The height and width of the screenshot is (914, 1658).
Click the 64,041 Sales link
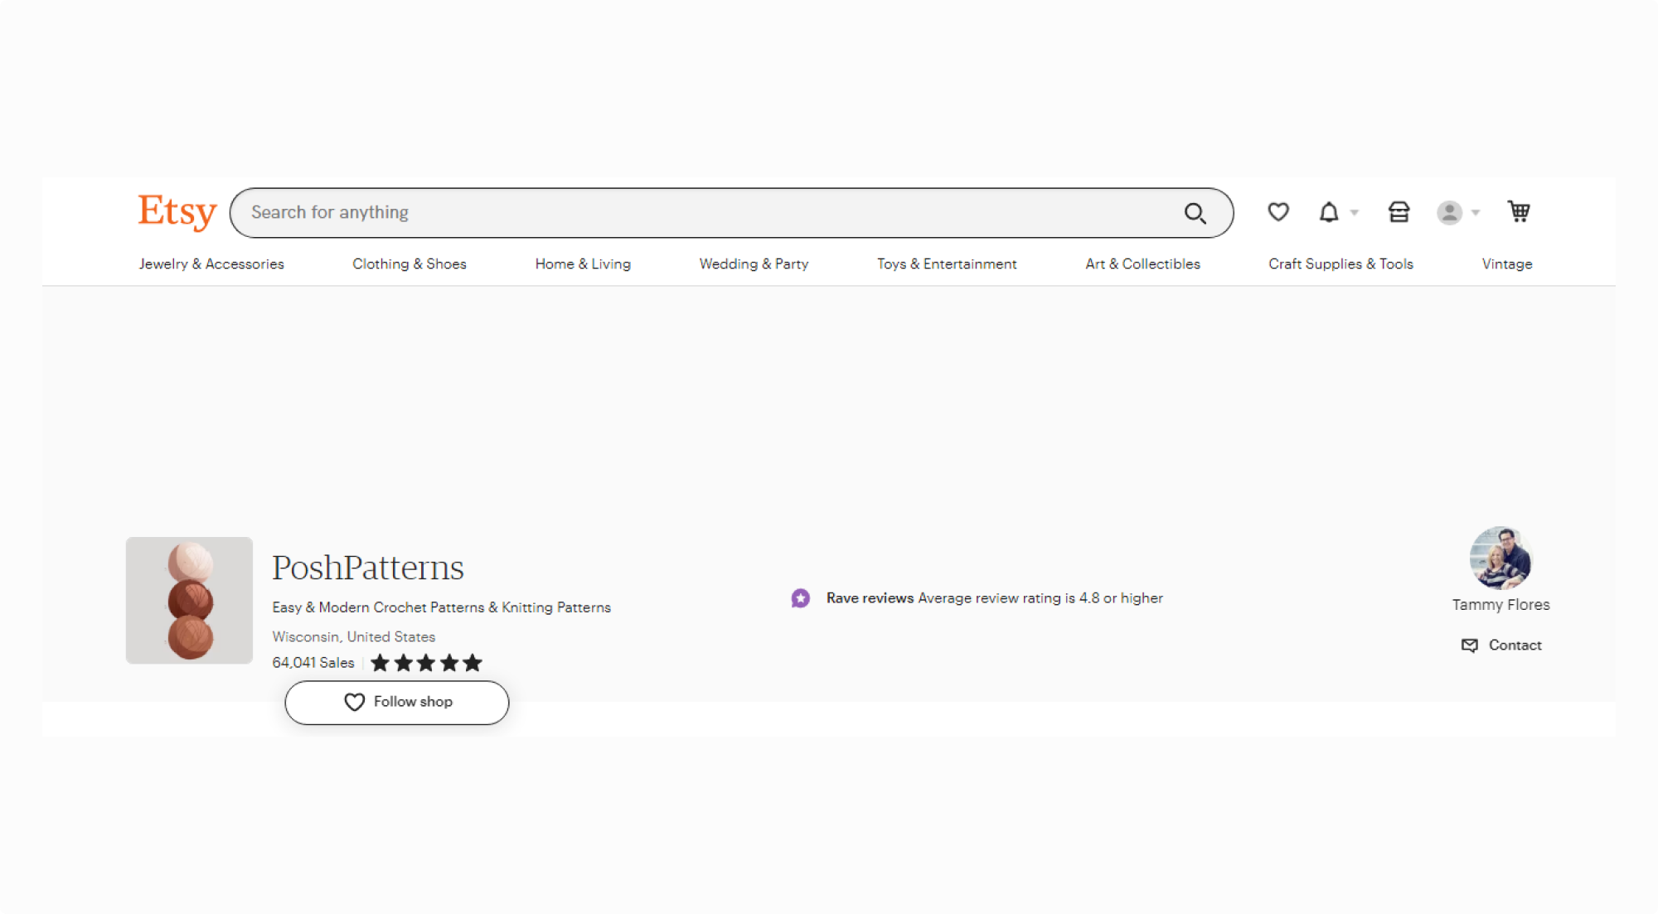tap(313, 663)
